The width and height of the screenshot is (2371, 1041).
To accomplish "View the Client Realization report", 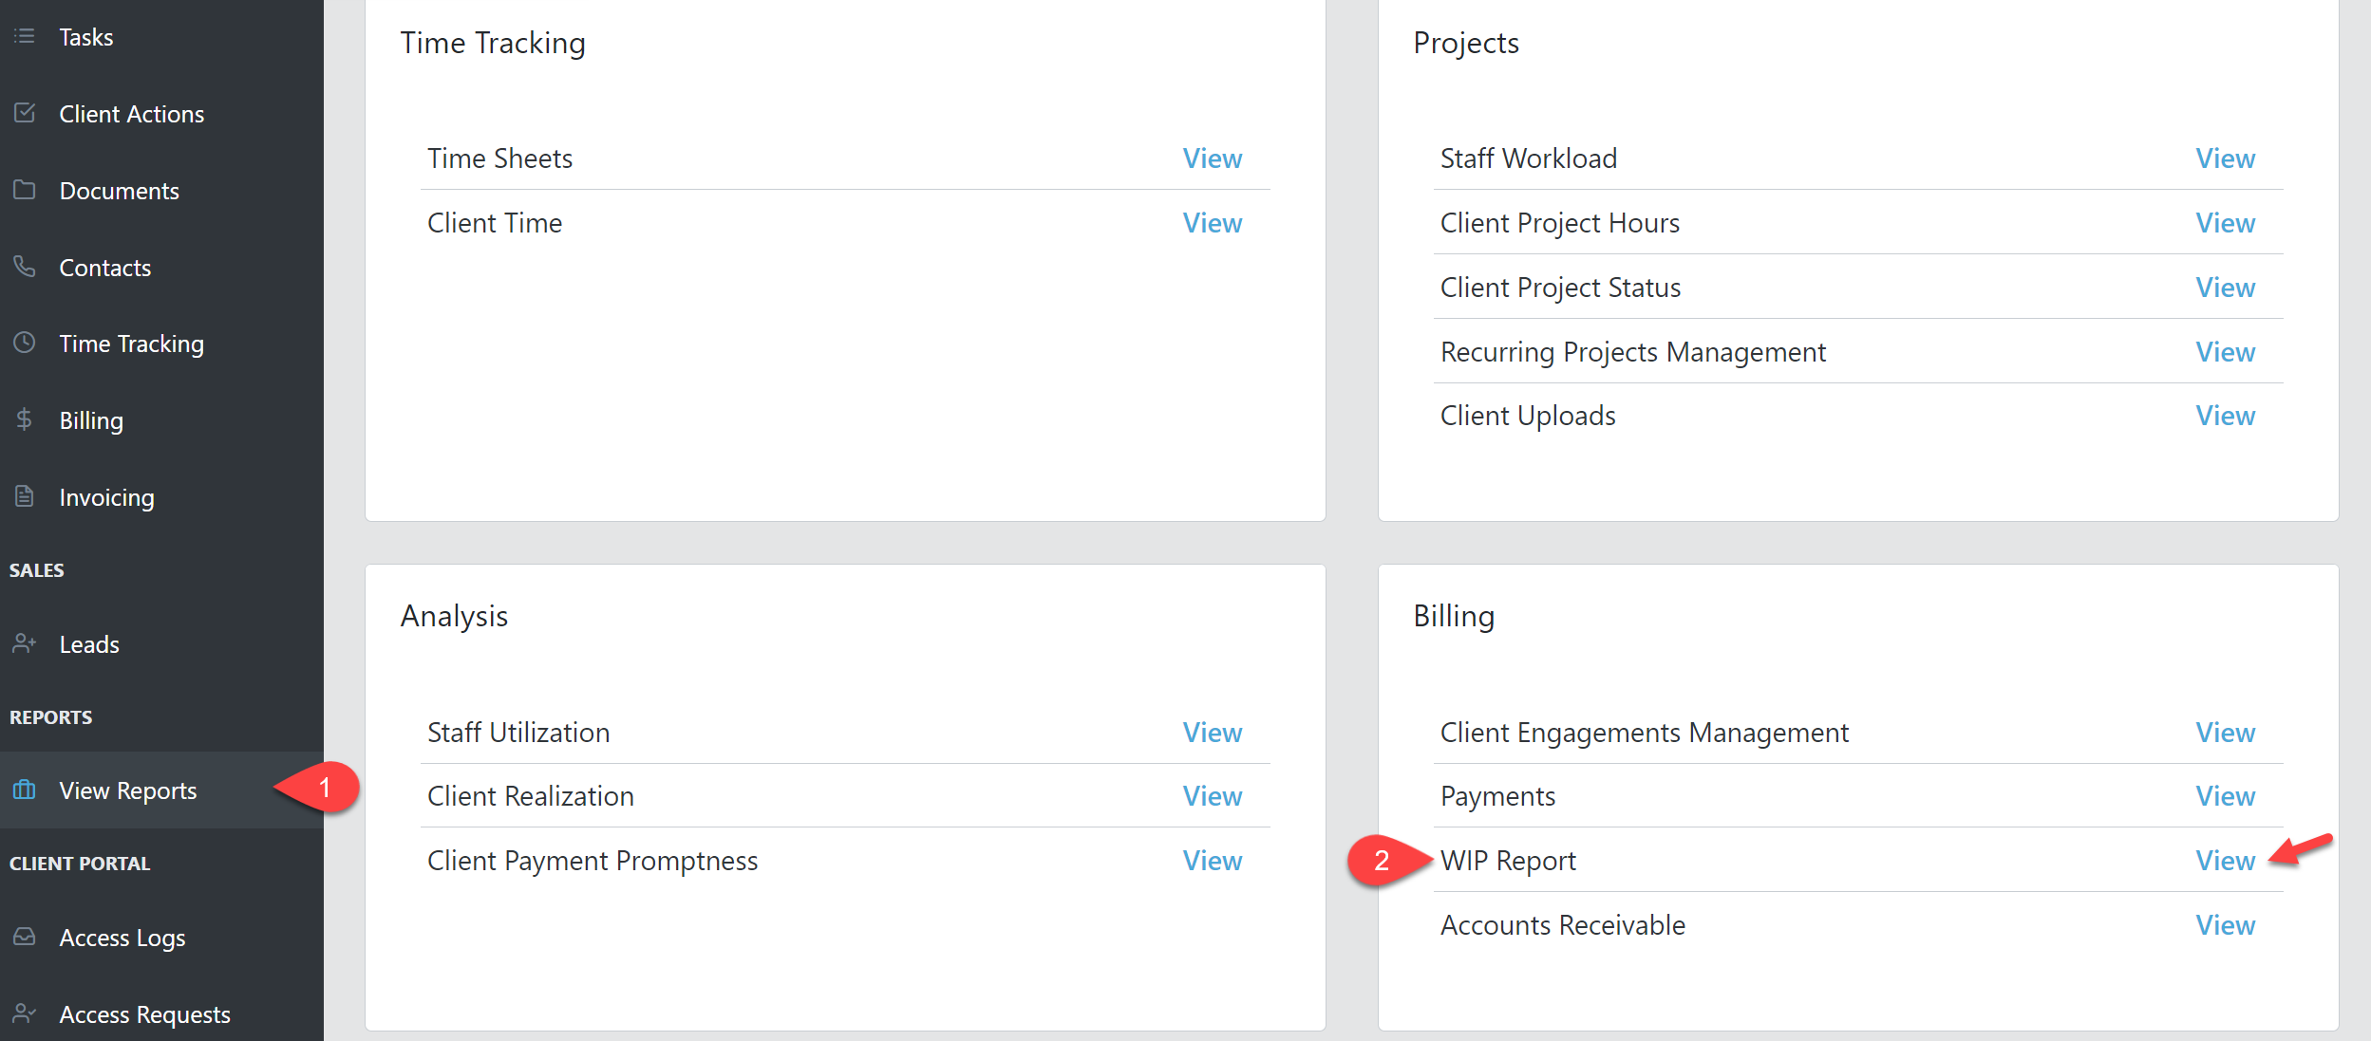I will click(x=1213, y=796).
